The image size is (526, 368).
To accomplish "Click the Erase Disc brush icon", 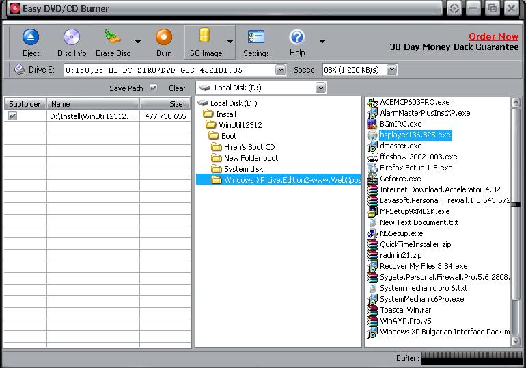I will (112, 37).
